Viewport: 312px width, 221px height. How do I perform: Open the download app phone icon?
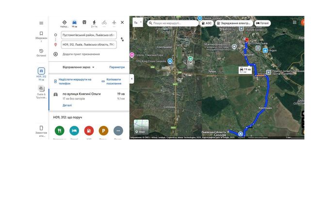tap(41, 128)
